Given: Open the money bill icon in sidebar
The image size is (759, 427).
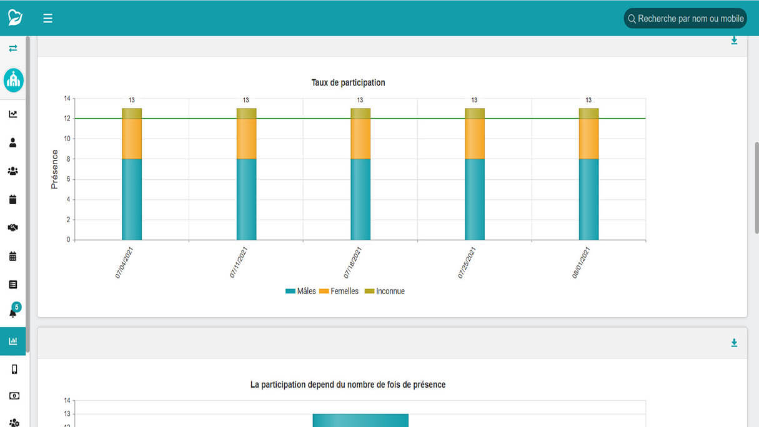Looking at the screenshot, I should pos(14,396).
